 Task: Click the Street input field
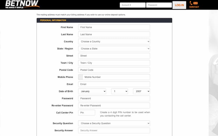coord(114,56)
